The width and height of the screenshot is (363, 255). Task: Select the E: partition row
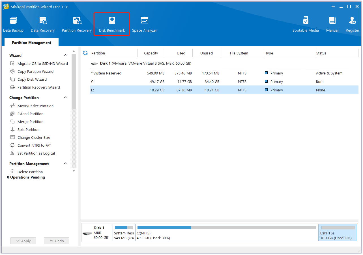224,90
